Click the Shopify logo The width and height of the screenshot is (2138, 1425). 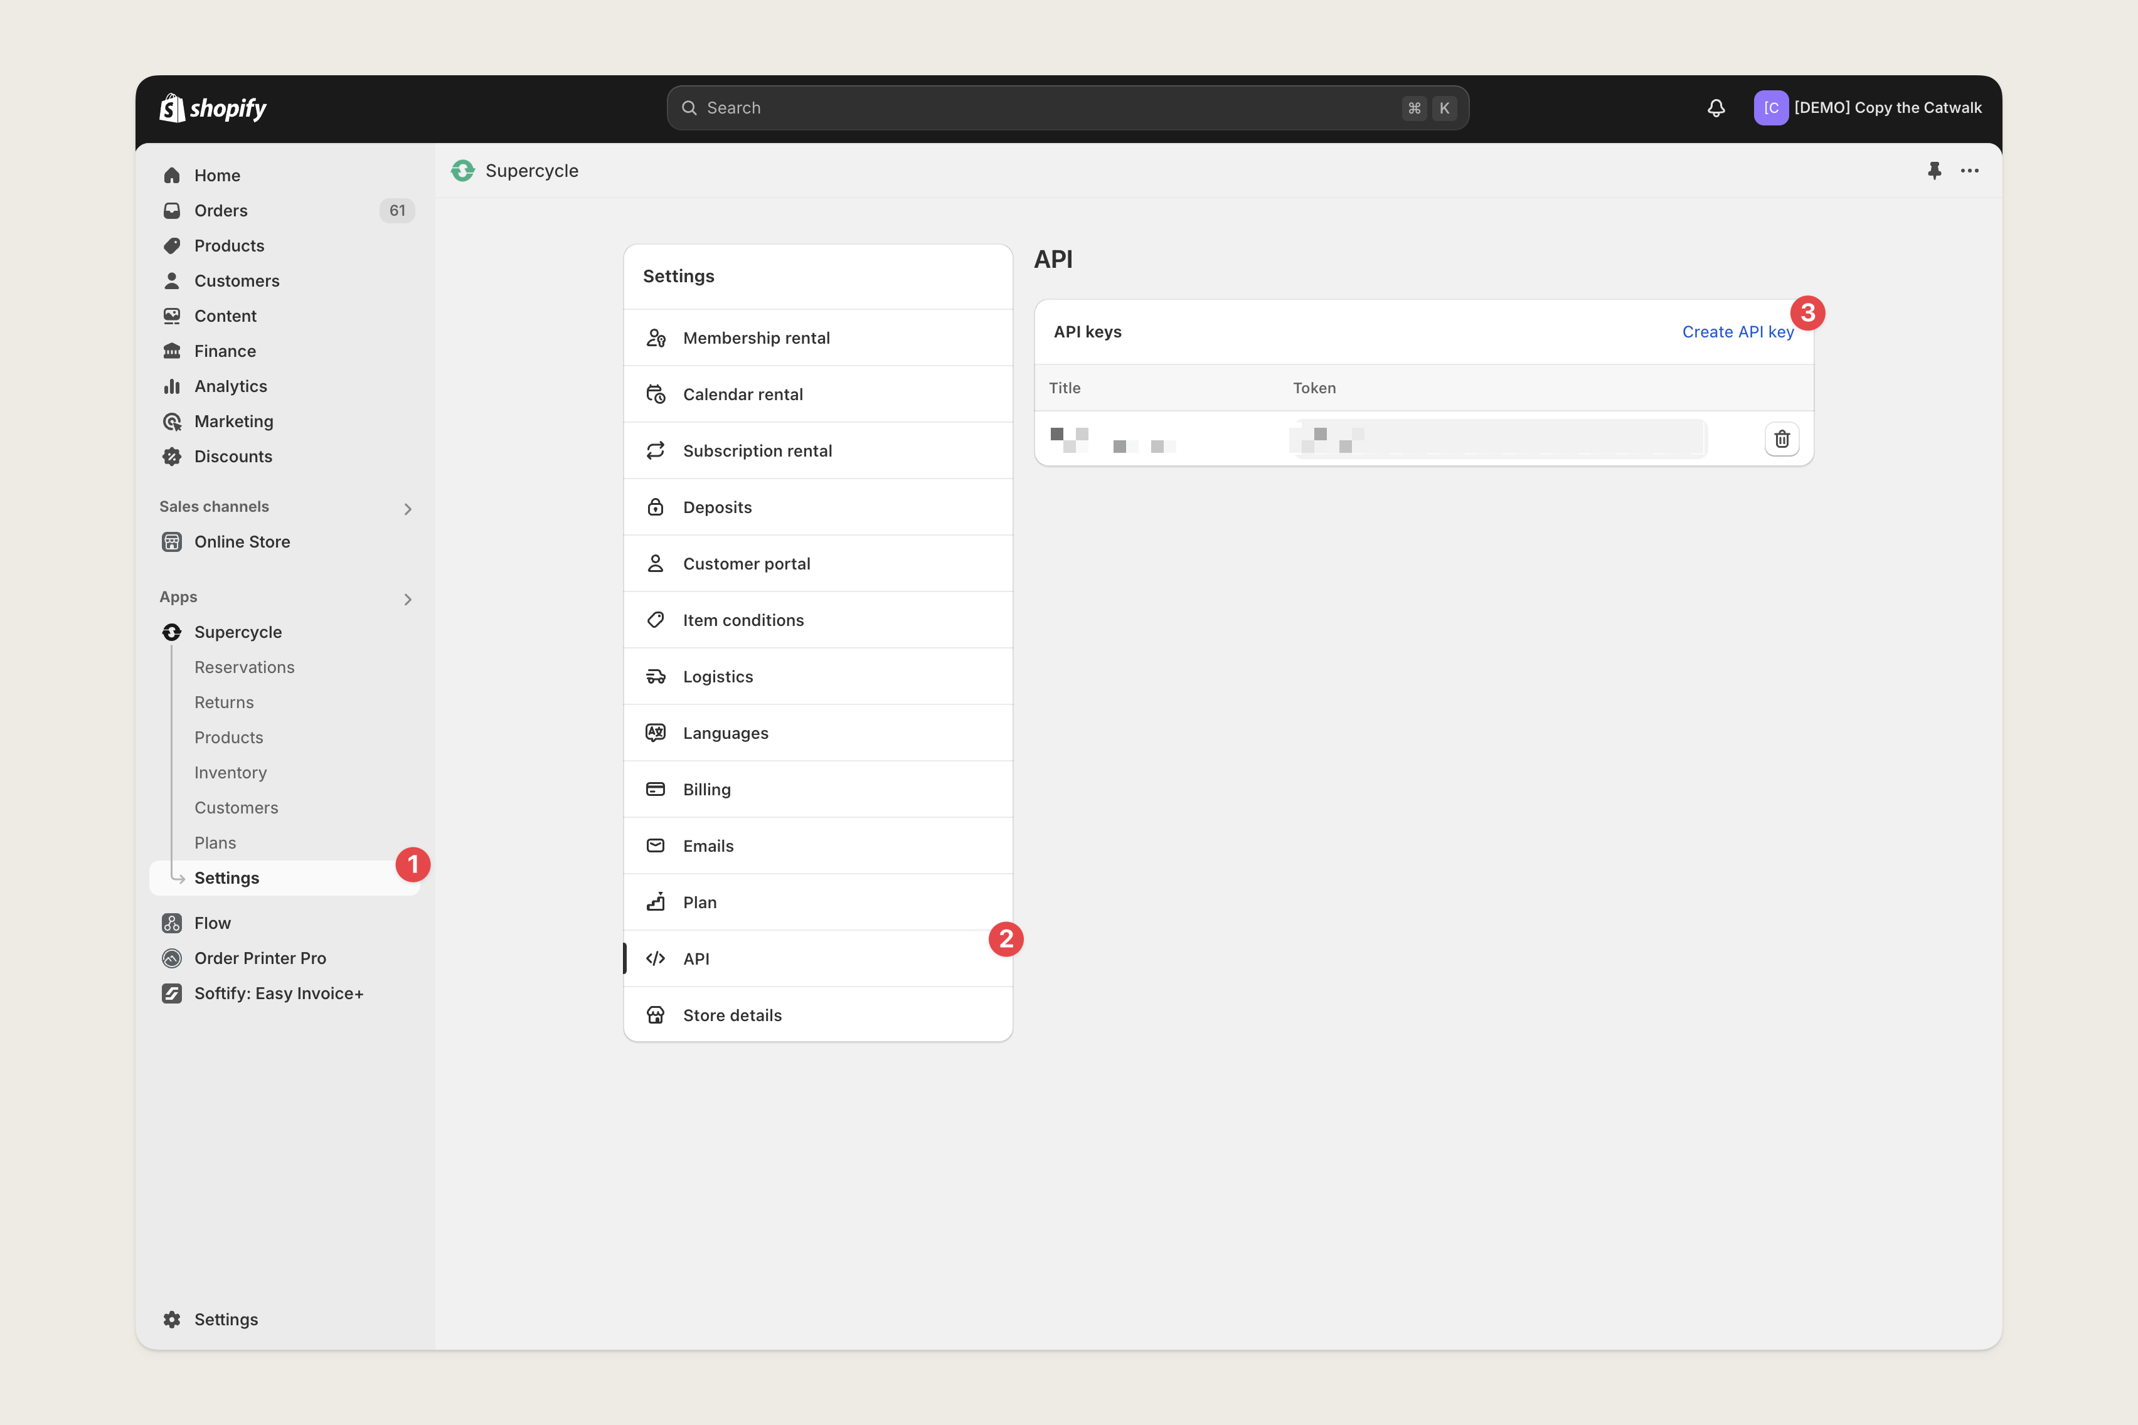[x=213, y=108]
